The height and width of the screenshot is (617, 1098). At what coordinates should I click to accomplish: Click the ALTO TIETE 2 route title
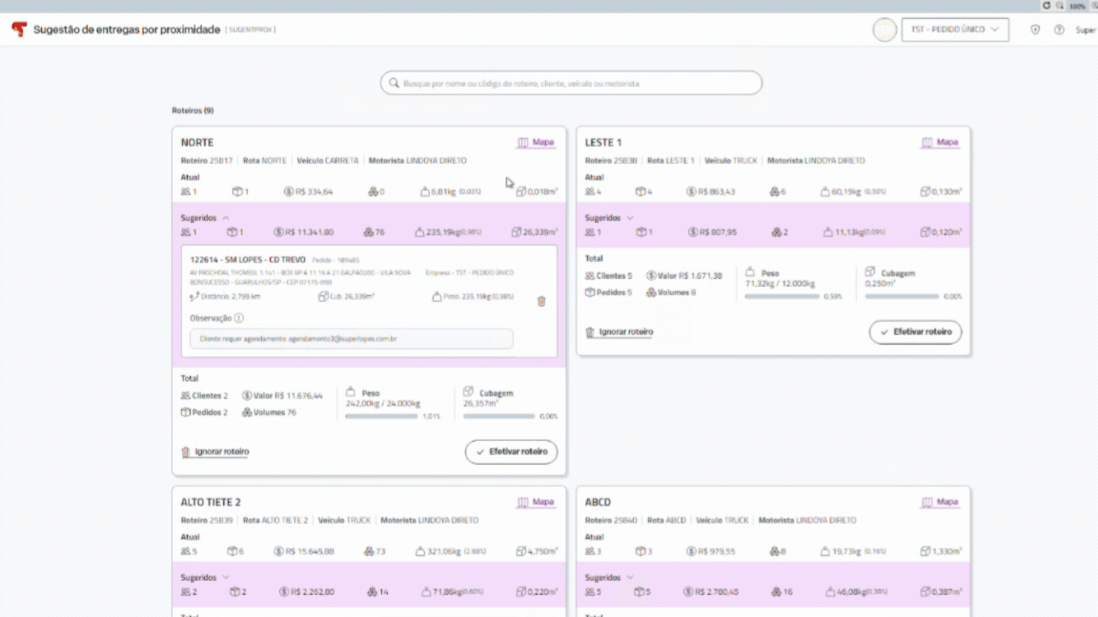(211, 502)
